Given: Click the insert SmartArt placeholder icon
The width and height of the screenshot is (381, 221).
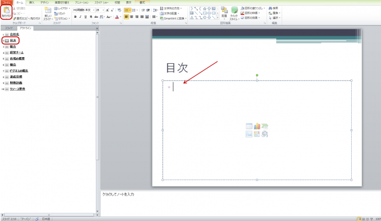Looking at the screenshot, I should [265, 126].
